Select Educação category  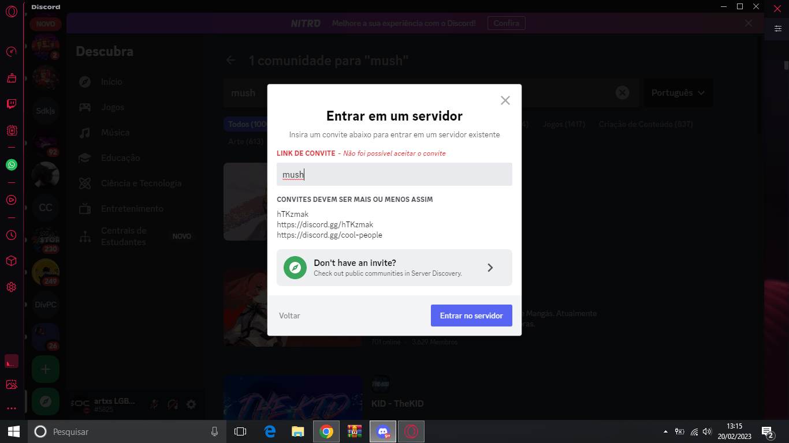click(x=135, y=158)
